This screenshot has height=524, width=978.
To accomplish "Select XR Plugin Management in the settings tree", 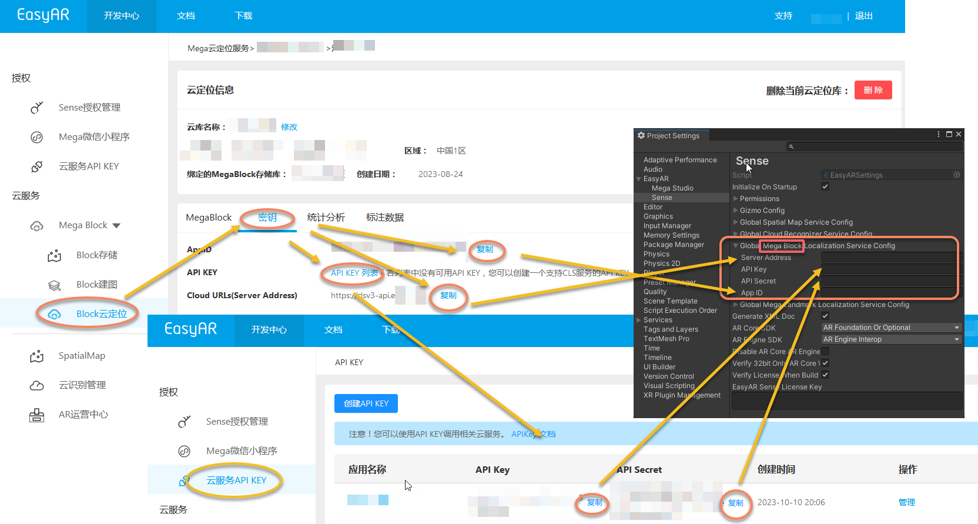I will 682,395.
